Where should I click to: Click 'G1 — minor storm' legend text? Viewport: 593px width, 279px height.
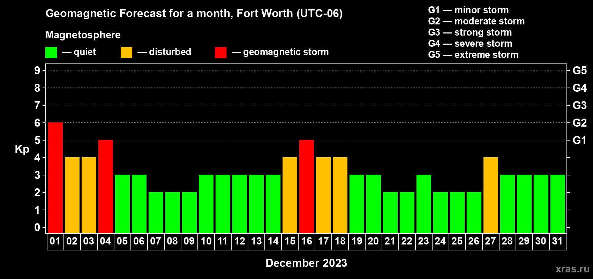pos(468,10)
